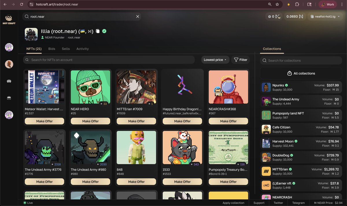Image resolution: width=347 pixels, height=206 pixels.
Task: Open the Support link in footer
Action: point(259,203)
